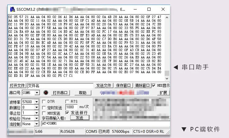Open the COM5 port number dropdown

(x=37, y=93)
